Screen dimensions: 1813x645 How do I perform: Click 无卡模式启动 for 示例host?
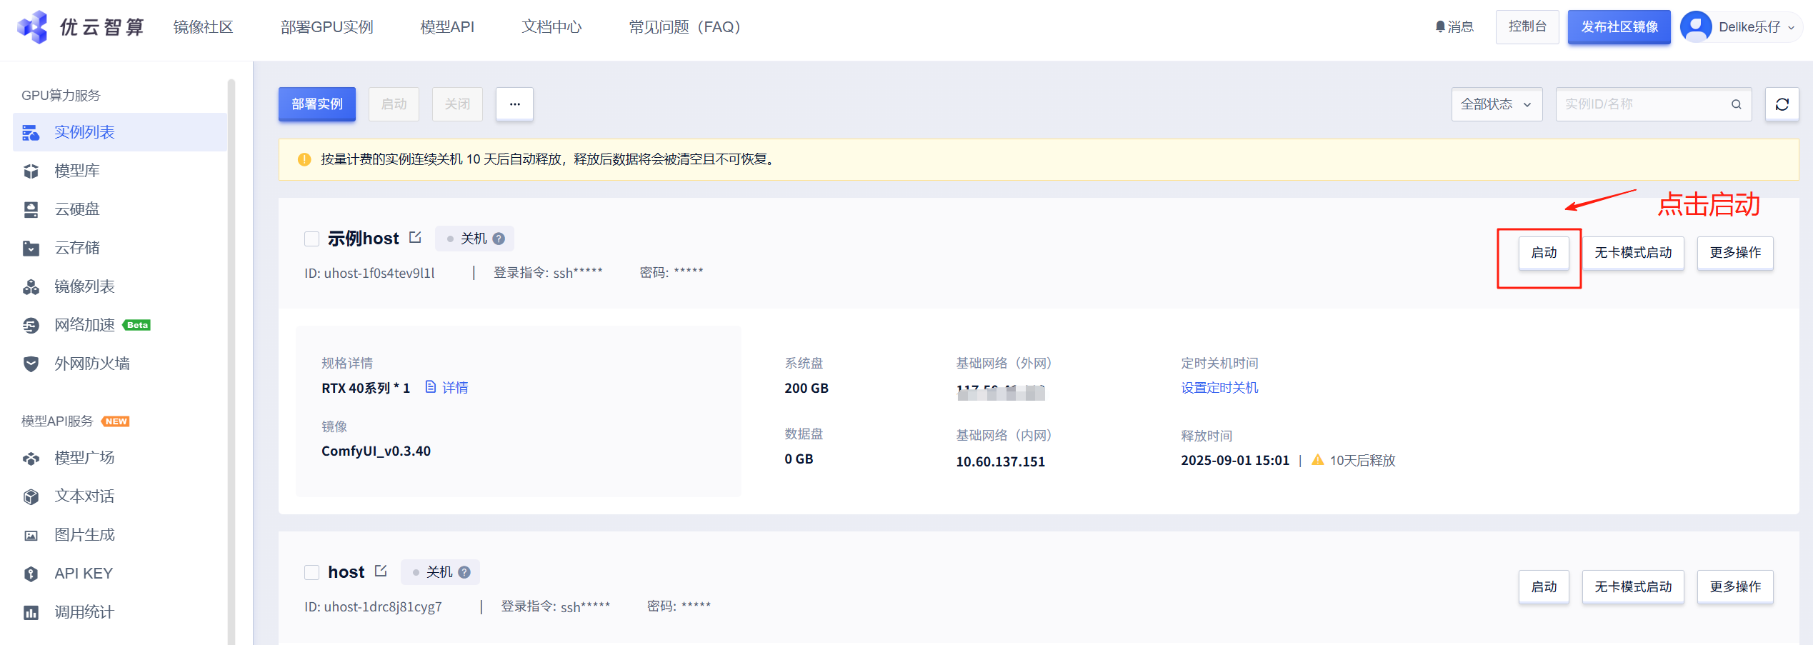pyautogui.click(x=1633, y=253)
